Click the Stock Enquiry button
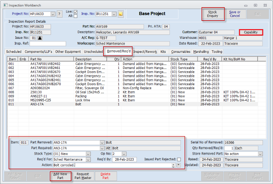Image resolution: width=273 pixels, height=184 pixels. click(x=213, y=14)
